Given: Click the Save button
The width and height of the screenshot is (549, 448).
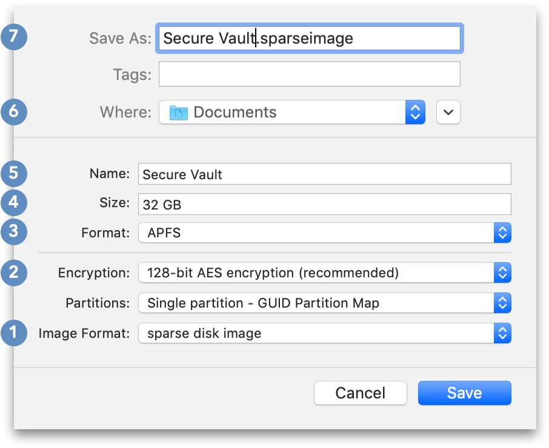Looking at the screenshot, I should pos(464,393).
